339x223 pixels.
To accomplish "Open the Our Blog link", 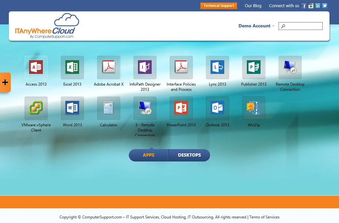I will coord(253,6).
